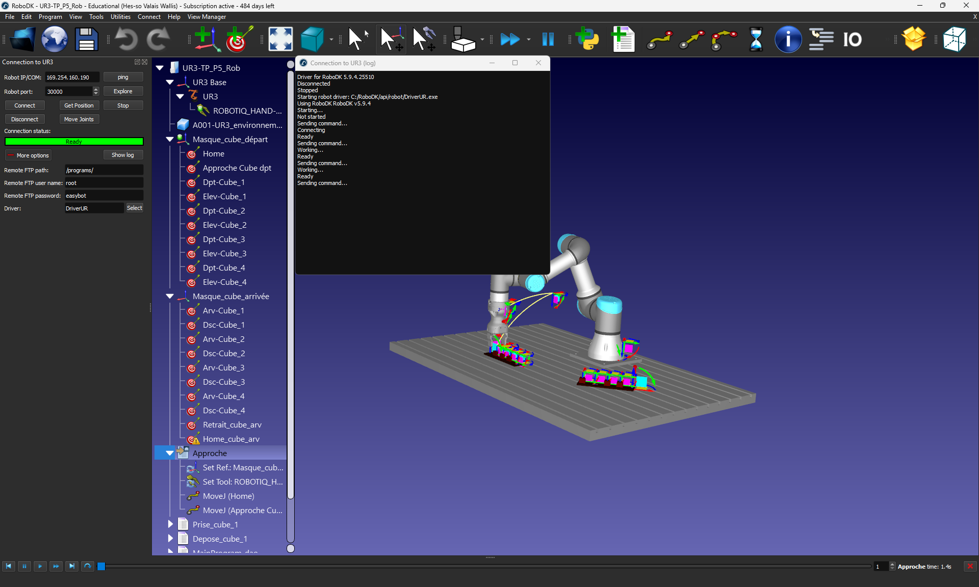Click the Disconnect button
The height and width of the screenshot is (587, 979).
coord(24,119)
